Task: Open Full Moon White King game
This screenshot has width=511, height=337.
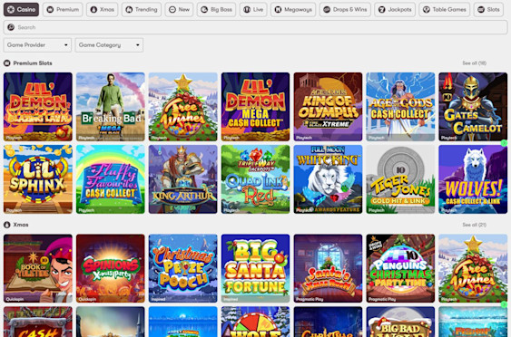Action: pos(328,179)
